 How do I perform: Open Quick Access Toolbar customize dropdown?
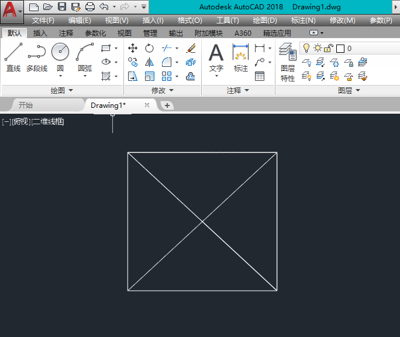pyautogui.click(x=144, y=6)
